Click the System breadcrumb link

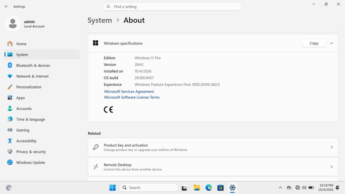[x=100, y=20]
